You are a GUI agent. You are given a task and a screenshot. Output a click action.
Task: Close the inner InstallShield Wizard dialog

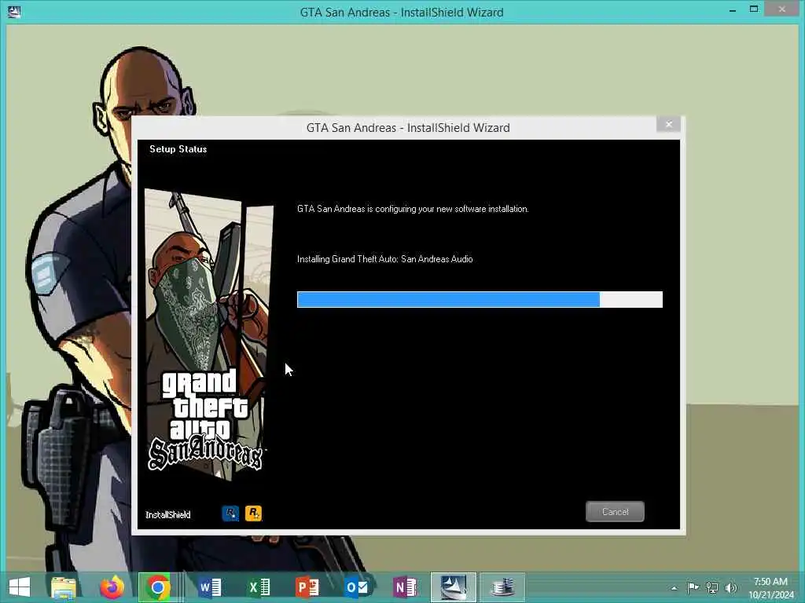click(x=668, y=124)
